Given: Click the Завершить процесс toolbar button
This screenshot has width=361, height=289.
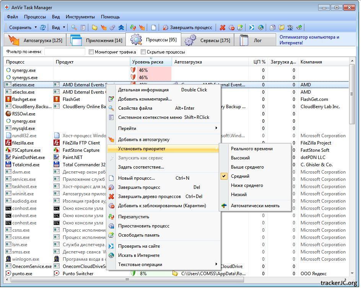Looking at the screenshot, I should (187, 28).
